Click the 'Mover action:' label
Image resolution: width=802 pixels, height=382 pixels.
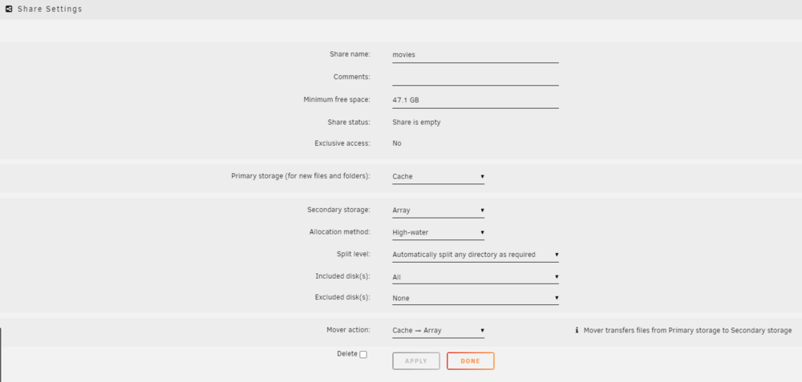click(348, 330)
